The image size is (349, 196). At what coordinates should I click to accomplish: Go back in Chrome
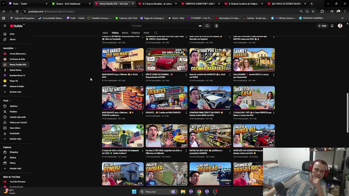4,11
